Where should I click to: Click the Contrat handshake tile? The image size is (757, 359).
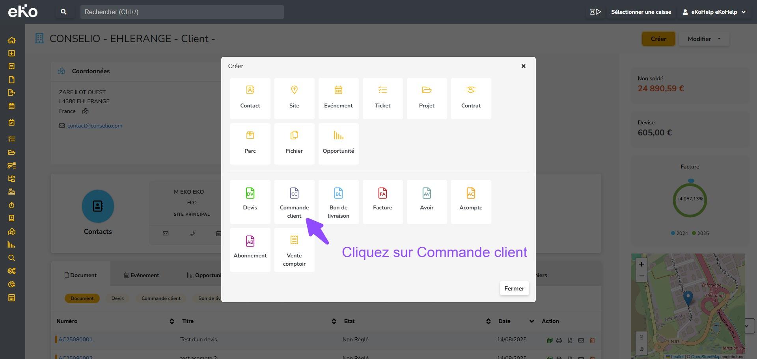pyautogui.click(x=471, y=98)
